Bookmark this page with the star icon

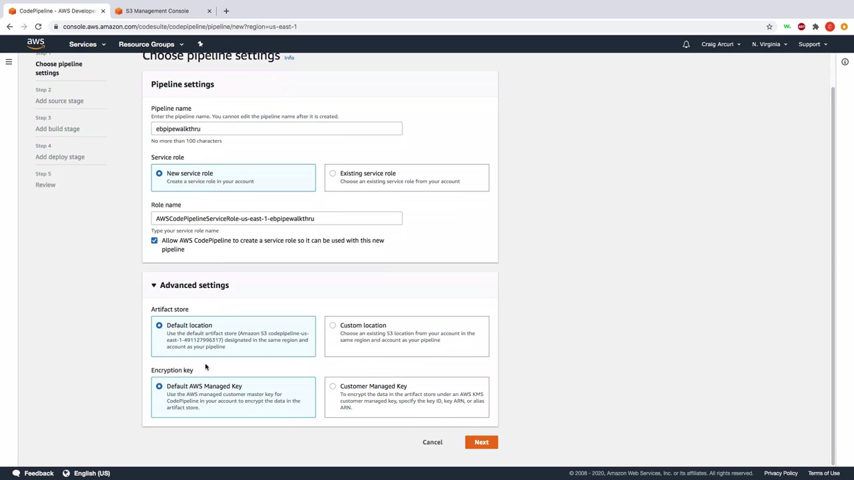click(769, 27)
